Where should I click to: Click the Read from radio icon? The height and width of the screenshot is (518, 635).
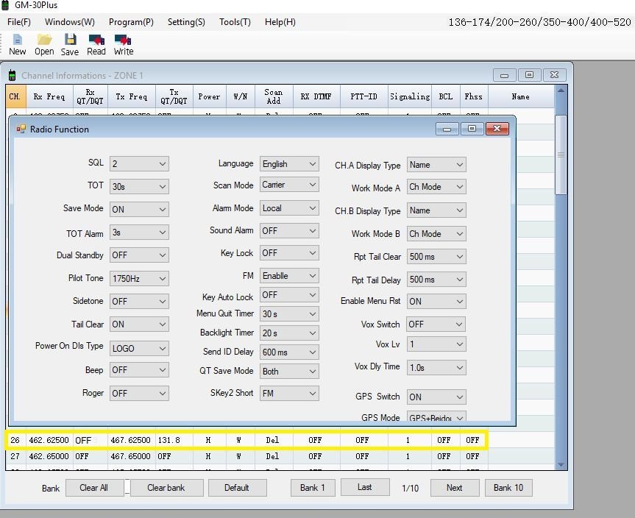coord(96,40)
